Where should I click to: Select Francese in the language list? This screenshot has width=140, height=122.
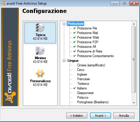click(84, 79)
